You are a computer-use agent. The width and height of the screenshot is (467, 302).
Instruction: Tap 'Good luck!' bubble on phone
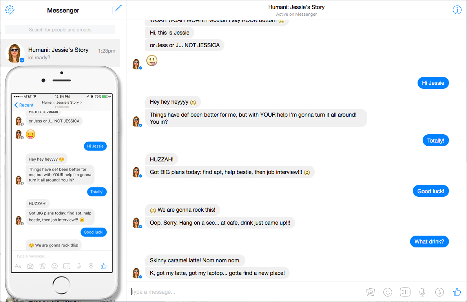tap(93, 232)
